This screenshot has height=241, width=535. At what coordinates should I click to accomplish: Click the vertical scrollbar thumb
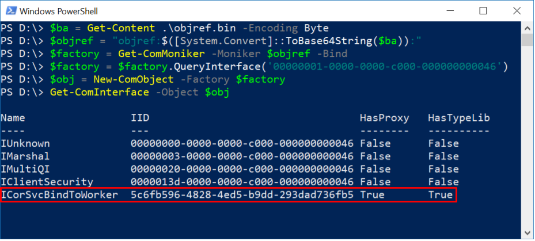click(527, 39)
